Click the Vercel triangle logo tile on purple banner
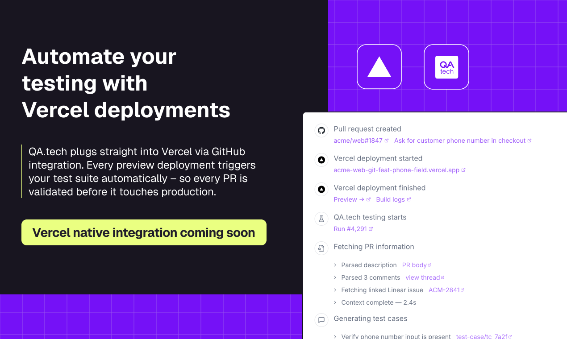The width and height of the screenshot is (567, 339). point(379,66)
